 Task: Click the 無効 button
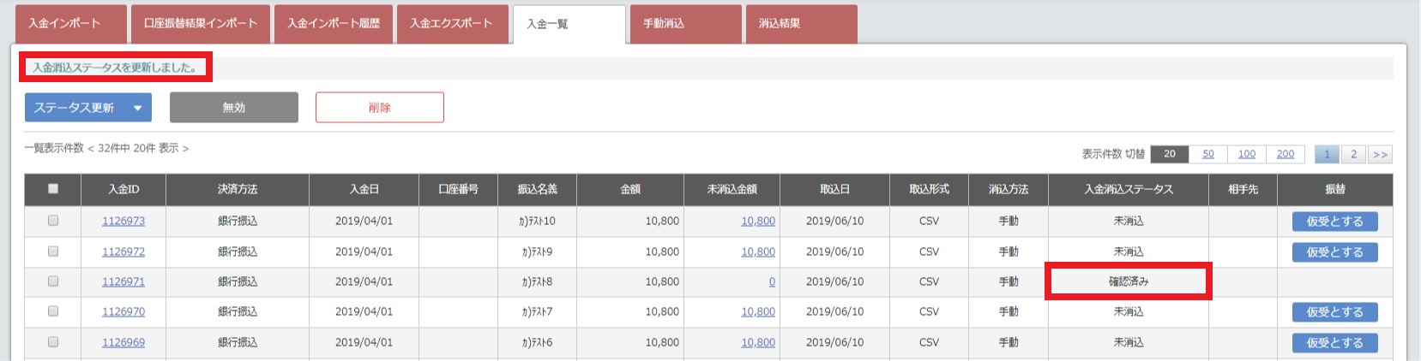point(233,108)
